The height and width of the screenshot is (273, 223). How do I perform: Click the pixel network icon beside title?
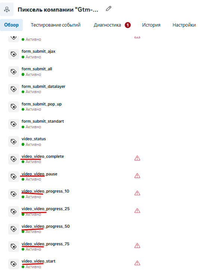7,9
